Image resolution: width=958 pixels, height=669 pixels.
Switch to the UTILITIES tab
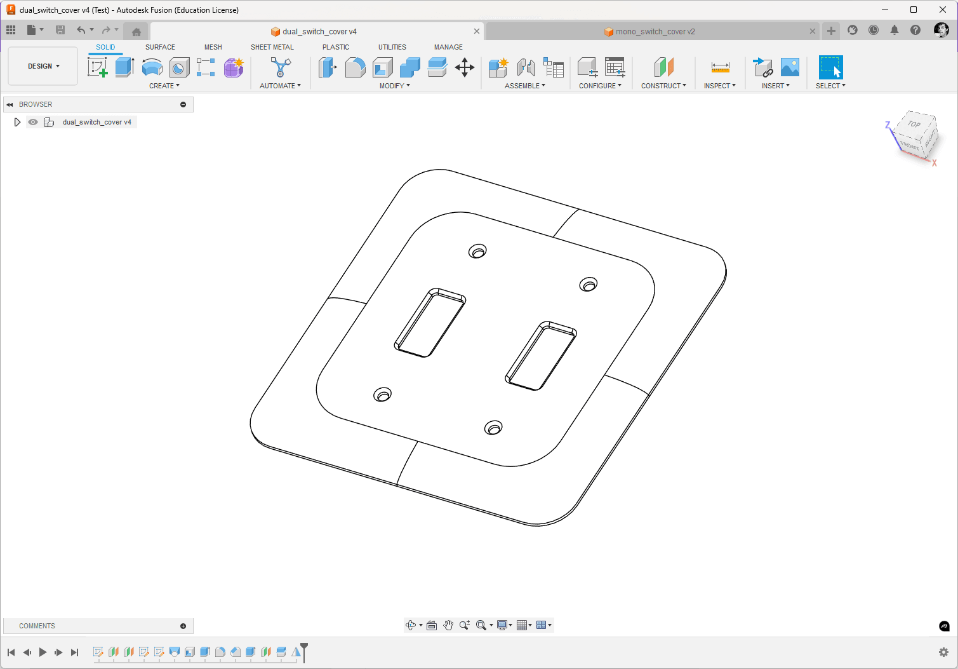tap(392, 47)
